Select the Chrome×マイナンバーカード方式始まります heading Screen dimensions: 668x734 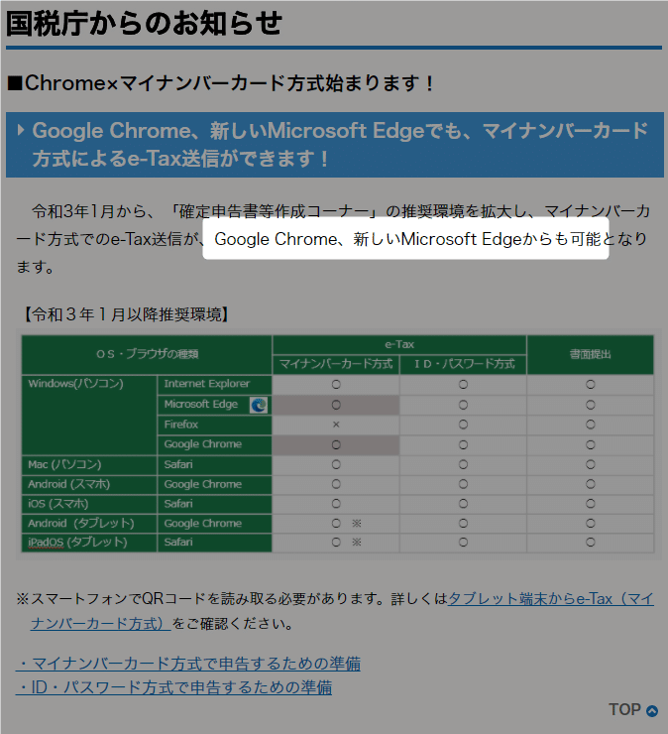pos(221,83)
